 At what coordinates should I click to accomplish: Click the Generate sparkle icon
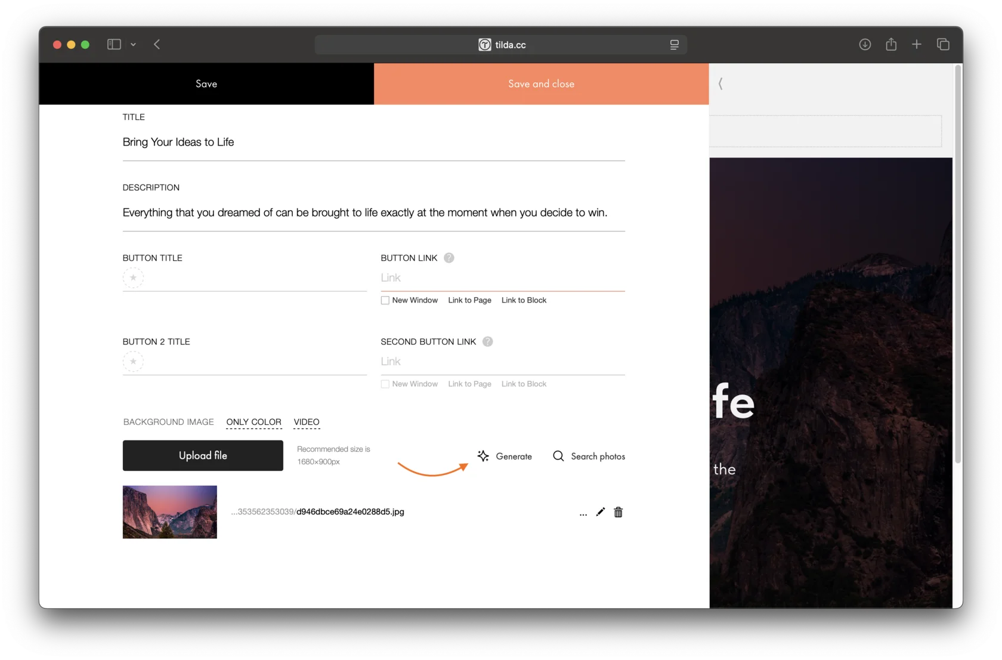tap(483, 456)
